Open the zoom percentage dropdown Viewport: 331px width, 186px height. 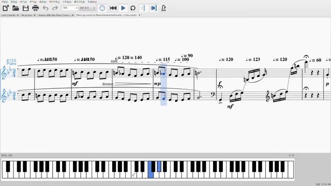pyautogui.click(x=70, y=8)
